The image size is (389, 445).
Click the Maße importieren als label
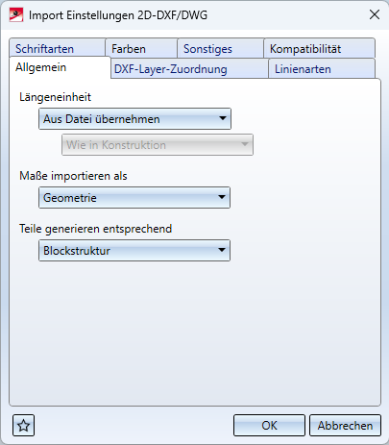pos(73,176)
